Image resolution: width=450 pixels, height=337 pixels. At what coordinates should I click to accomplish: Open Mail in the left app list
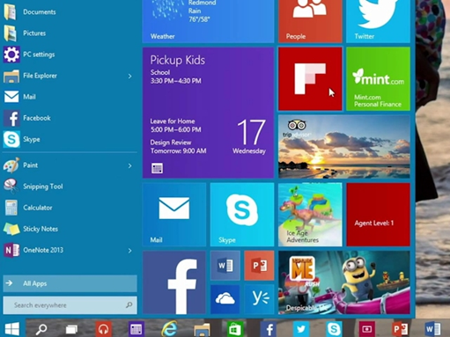click(x=70, y=97)
